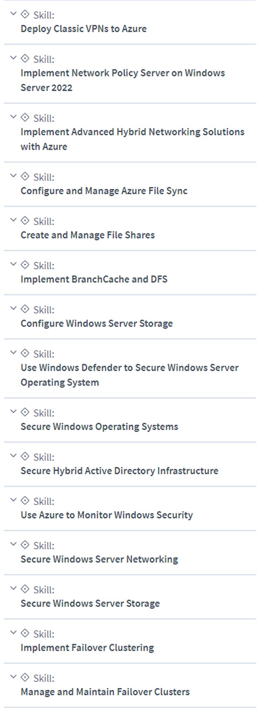262x708 pixels.
Task: Open Implement Advanced Hybrid Networking Solutions with Azure
Action: point(132,139)
